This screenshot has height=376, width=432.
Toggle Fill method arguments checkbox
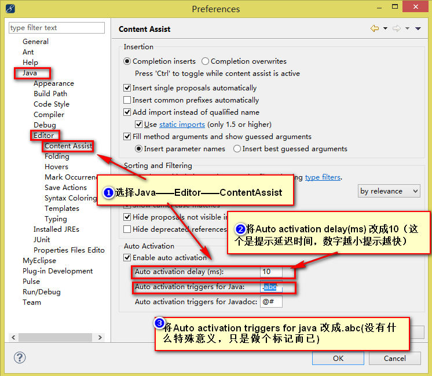tap(127, 137)
